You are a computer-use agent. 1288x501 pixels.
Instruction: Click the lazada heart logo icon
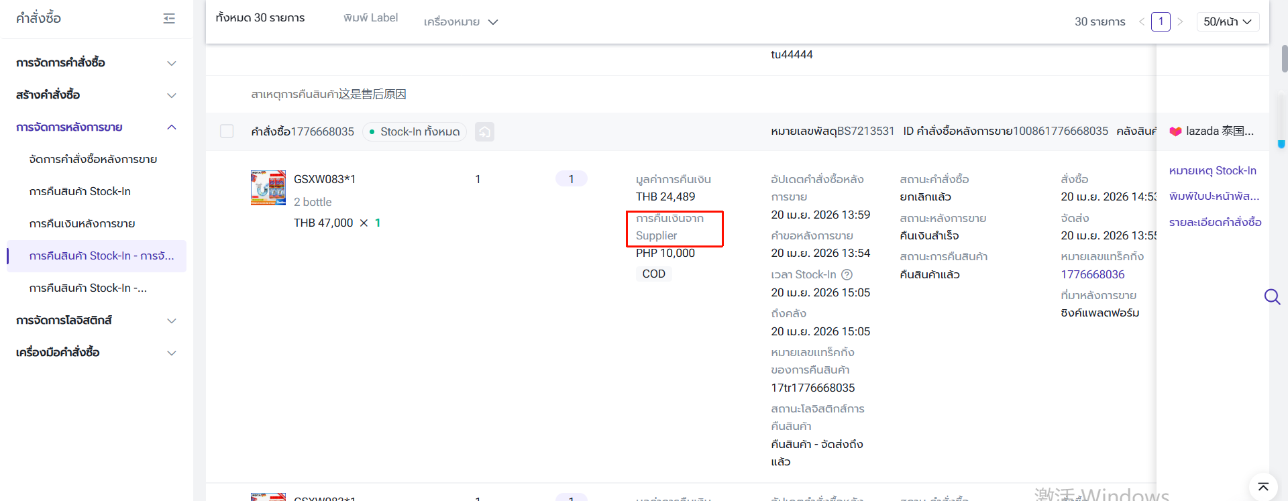click(x=1175, y=131)
